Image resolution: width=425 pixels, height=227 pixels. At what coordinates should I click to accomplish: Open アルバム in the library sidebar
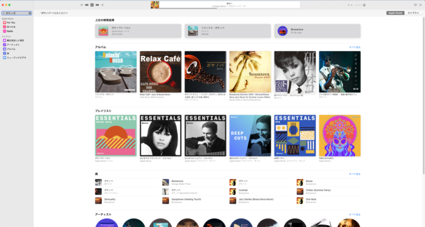point(9,49)
